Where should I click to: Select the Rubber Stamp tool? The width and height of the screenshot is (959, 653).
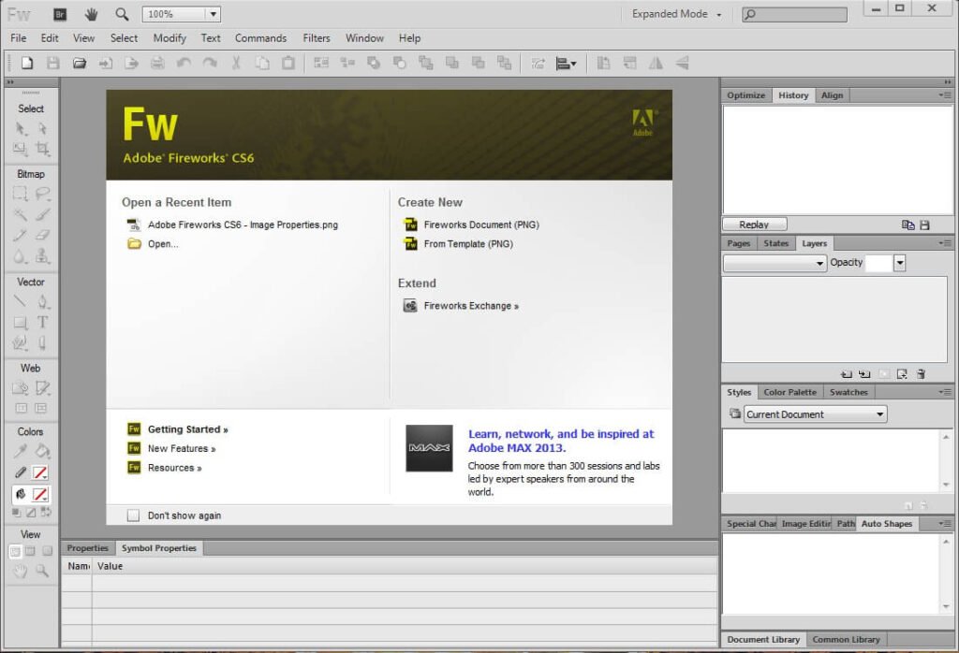pyautogui.click(x=41, y=256)
